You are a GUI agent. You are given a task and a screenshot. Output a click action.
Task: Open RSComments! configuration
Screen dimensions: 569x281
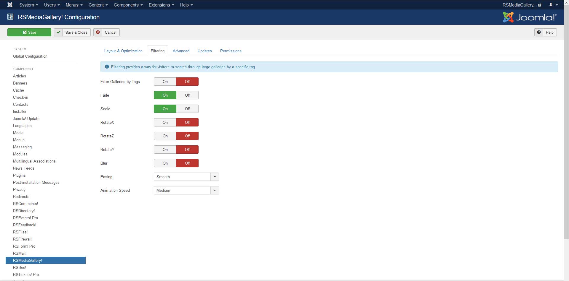click(x=25, y=204)
